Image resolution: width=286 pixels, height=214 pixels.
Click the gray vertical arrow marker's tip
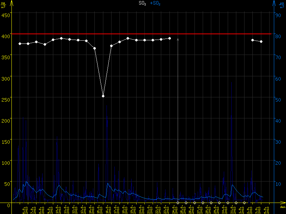point(178,37)
